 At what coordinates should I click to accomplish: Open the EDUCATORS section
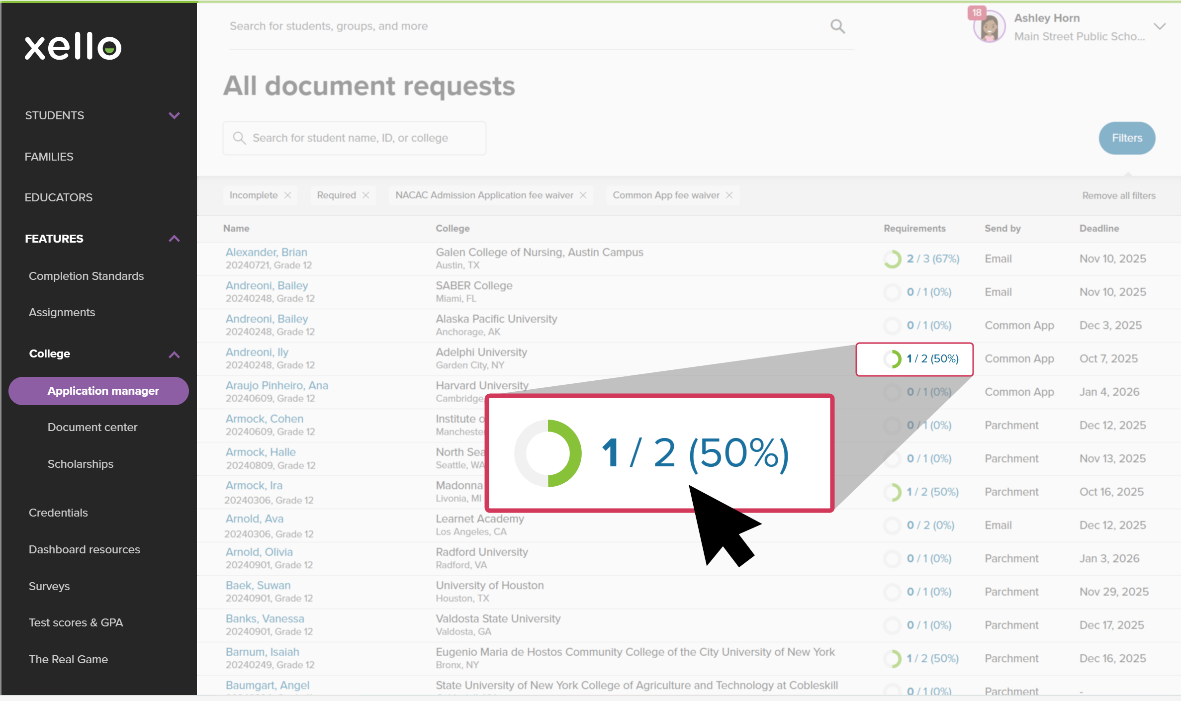(59, 197)
